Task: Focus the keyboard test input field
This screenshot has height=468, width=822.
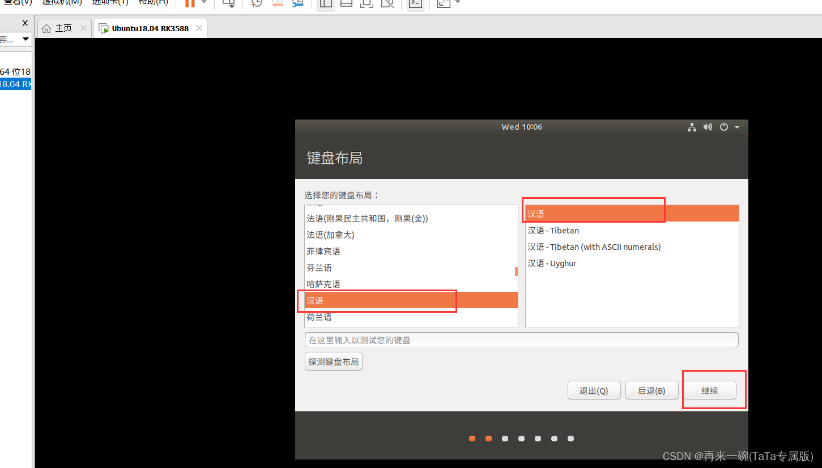Action: (521, 340)
